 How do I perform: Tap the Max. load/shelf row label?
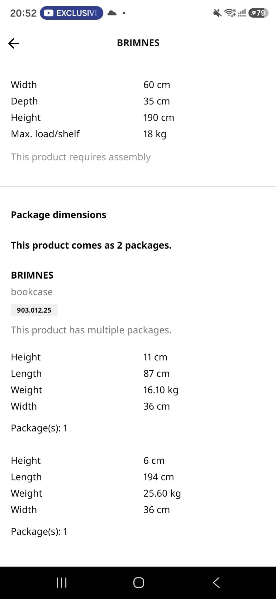click(45, 134)
